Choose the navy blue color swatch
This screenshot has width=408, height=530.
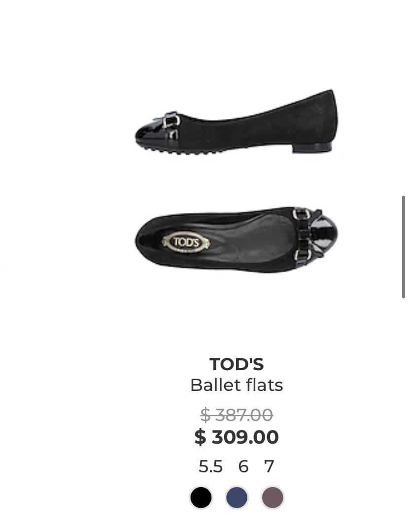(x=237, y=497)
